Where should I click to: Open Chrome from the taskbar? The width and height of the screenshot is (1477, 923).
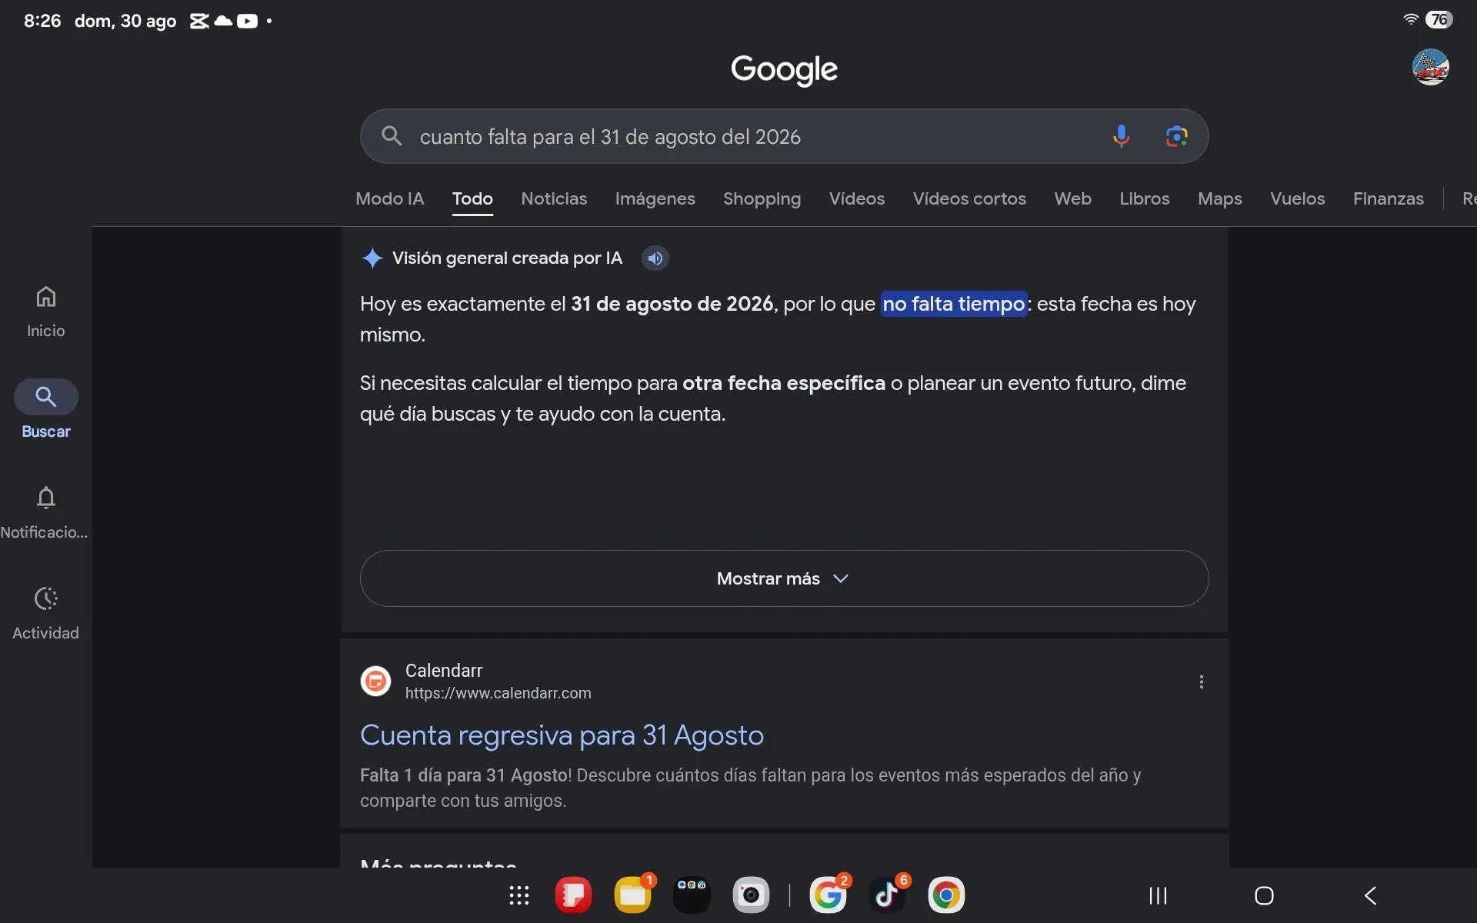pyautogui.click(x=946, y=895)
